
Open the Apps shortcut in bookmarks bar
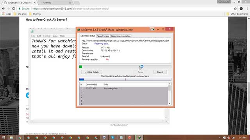7,14
